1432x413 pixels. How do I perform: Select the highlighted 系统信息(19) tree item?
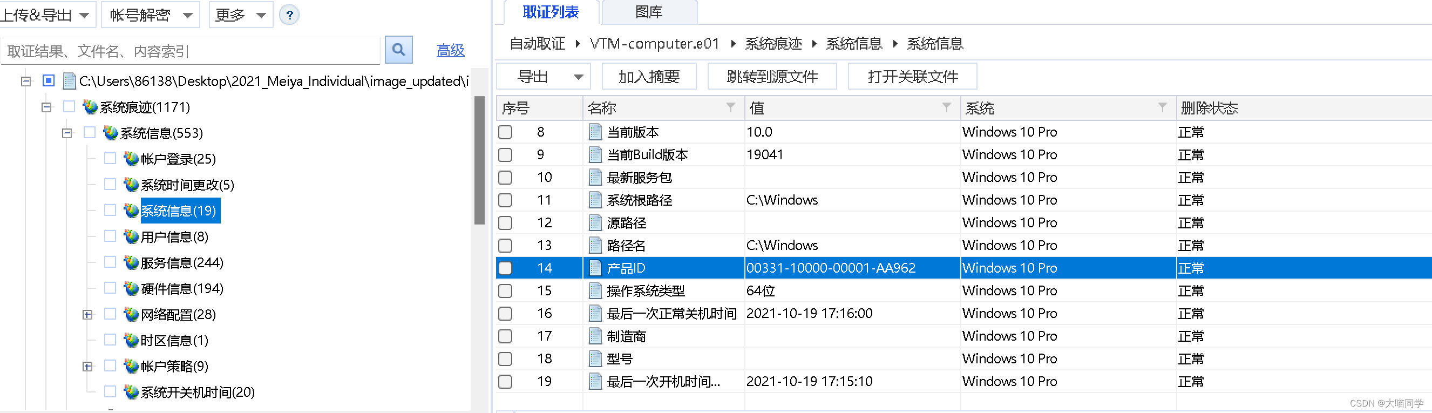coord(180,211)
